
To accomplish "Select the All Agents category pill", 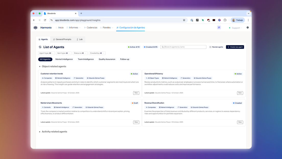I will (x=45, y=59).
